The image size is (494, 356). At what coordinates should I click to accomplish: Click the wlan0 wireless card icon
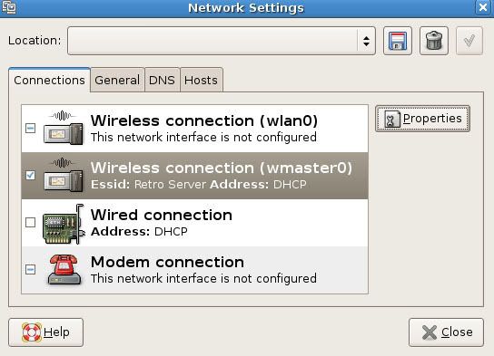coord(64,128)
